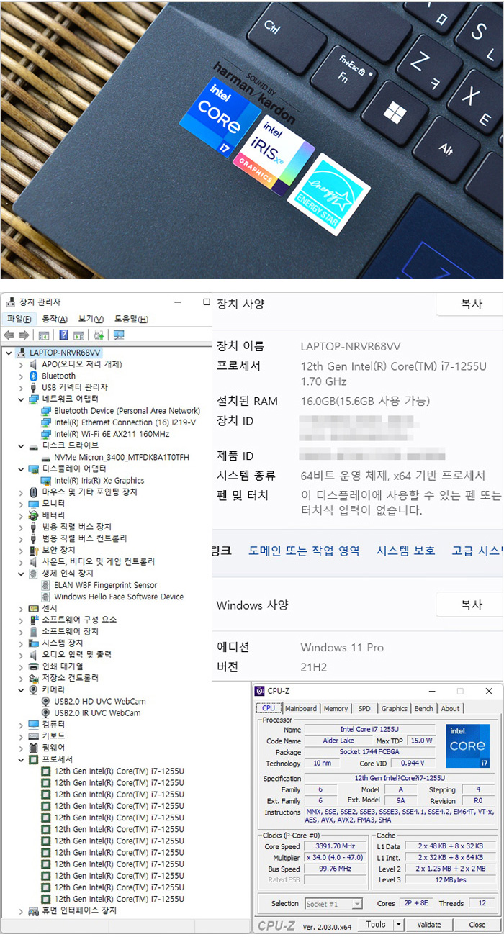
Task: Switch to the Graphics tab in CPU-Z
Action: click(394, 709)
